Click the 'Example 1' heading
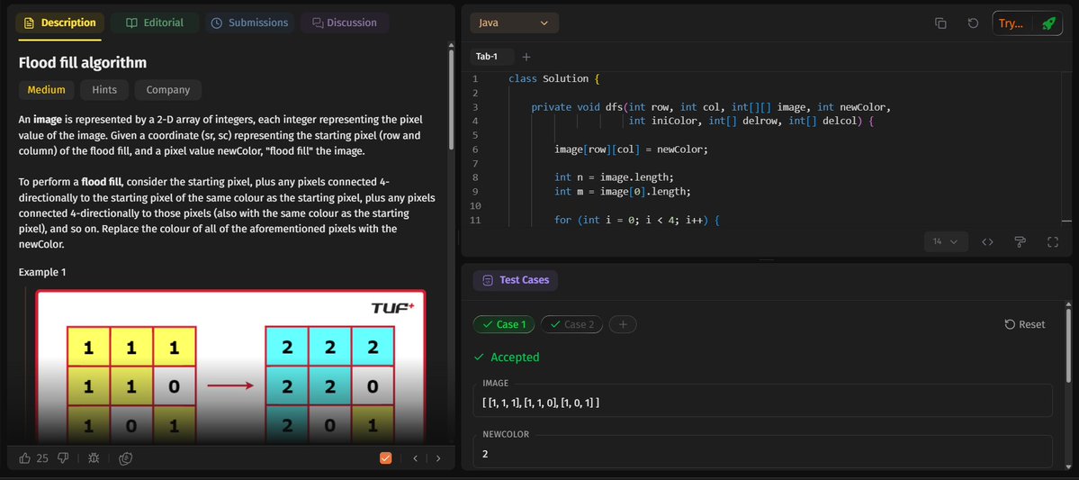The height and width of the screenshot is (480, 1079). coord(42,272)
